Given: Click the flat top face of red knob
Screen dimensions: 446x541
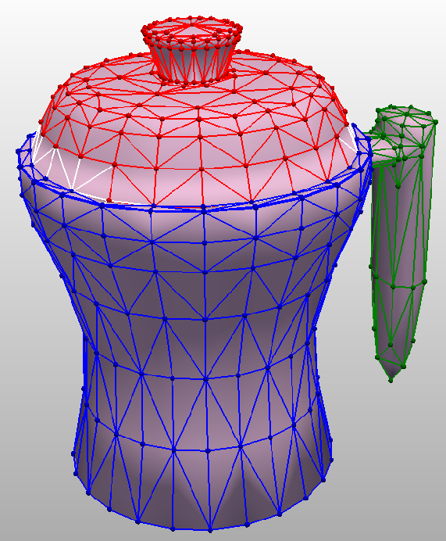Looking at the screenshot, I should [x=192, y=28].
